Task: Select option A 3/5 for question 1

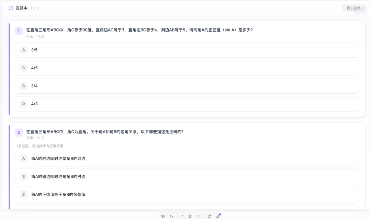Action: (x=187, y=50)
